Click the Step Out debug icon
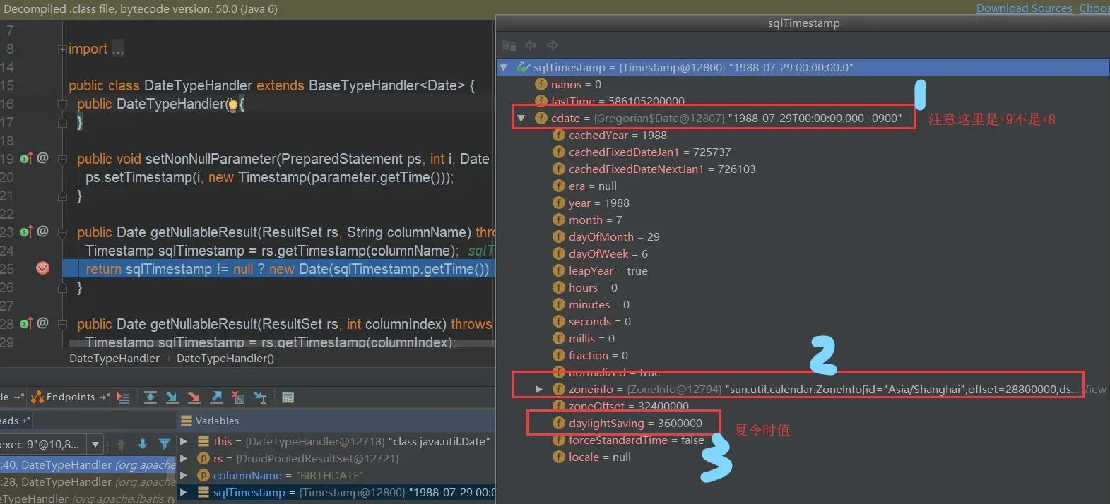 [216, 397]
